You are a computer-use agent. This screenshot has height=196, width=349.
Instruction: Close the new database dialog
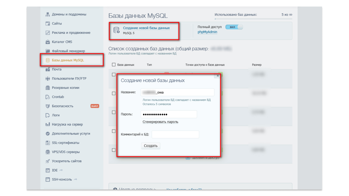click(217, 76)
